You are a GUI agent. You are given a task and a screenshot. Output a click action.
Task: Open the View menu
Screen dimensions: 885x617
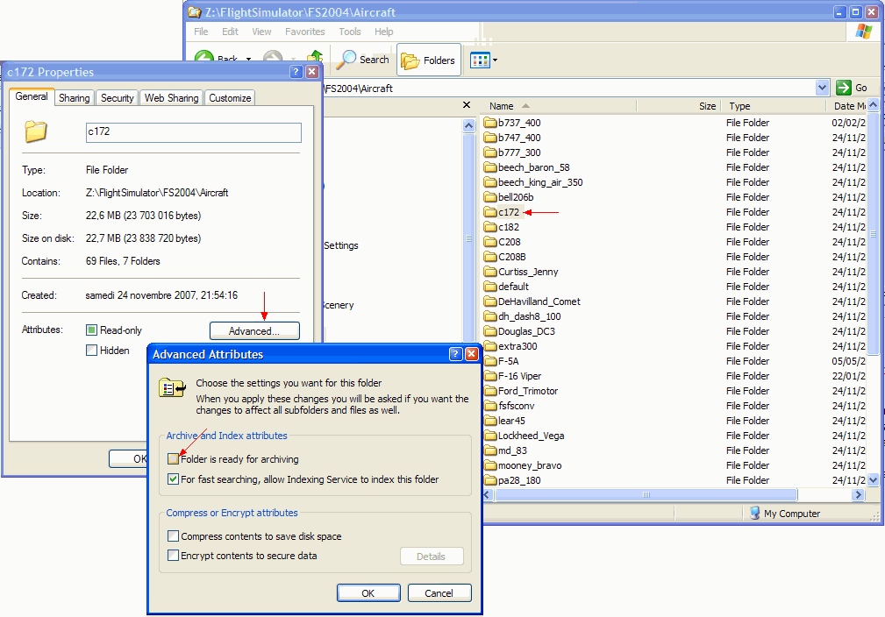pyautogui.click(x=261, y=32)
